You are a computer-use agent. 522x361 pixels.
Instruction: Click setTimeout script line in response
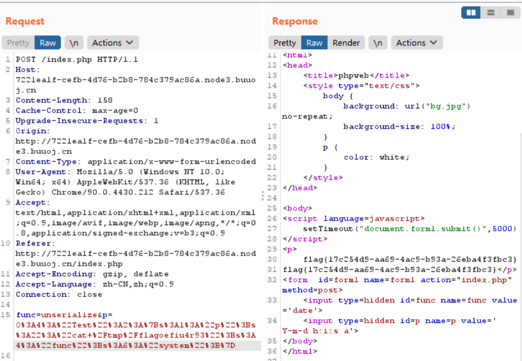click(x=410, y=229)
